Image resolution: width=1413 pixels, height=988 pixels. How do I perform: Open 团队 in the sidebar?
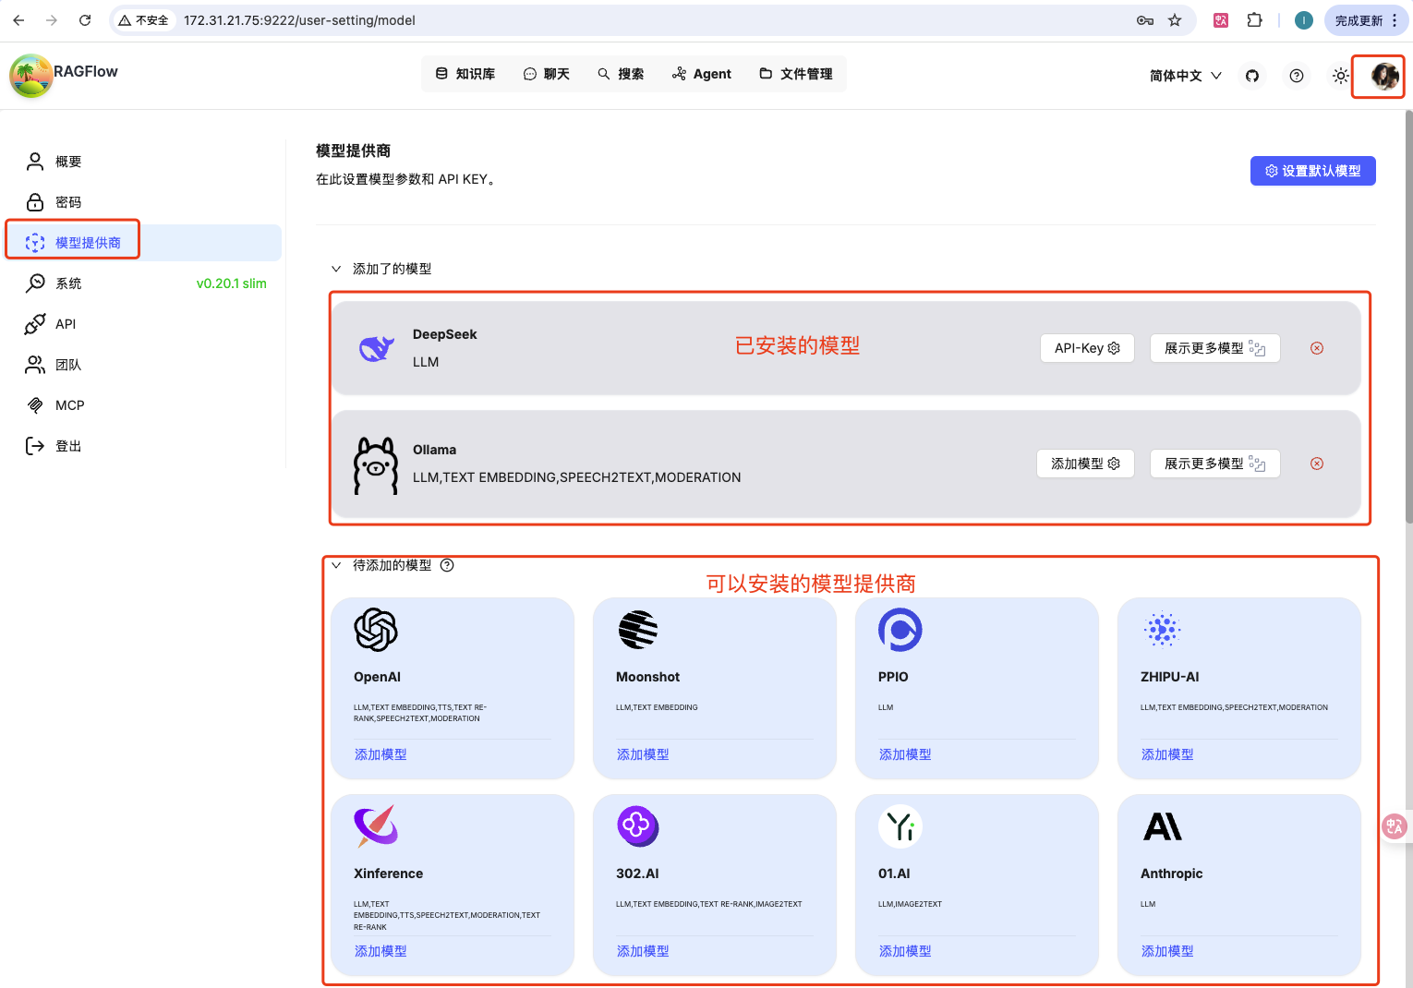pos(144,365)
